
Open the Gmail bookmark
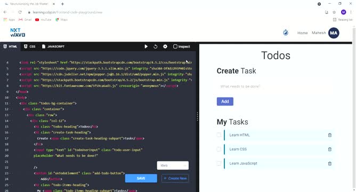[25, 20]
